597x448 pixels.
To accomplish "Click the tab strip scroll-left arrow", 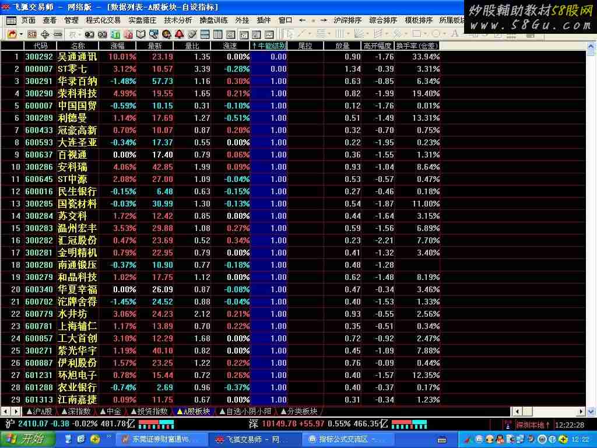I will tap(5, 411).
